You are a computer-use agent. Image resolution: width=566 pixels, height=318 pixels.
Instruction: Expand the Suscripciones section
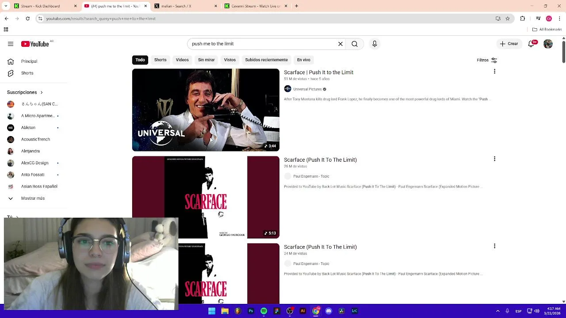pyautogui.click(x=25, y=92)
